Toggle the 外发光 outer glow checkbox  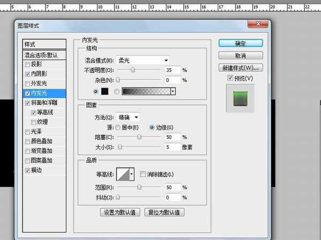tap(28, 83)
